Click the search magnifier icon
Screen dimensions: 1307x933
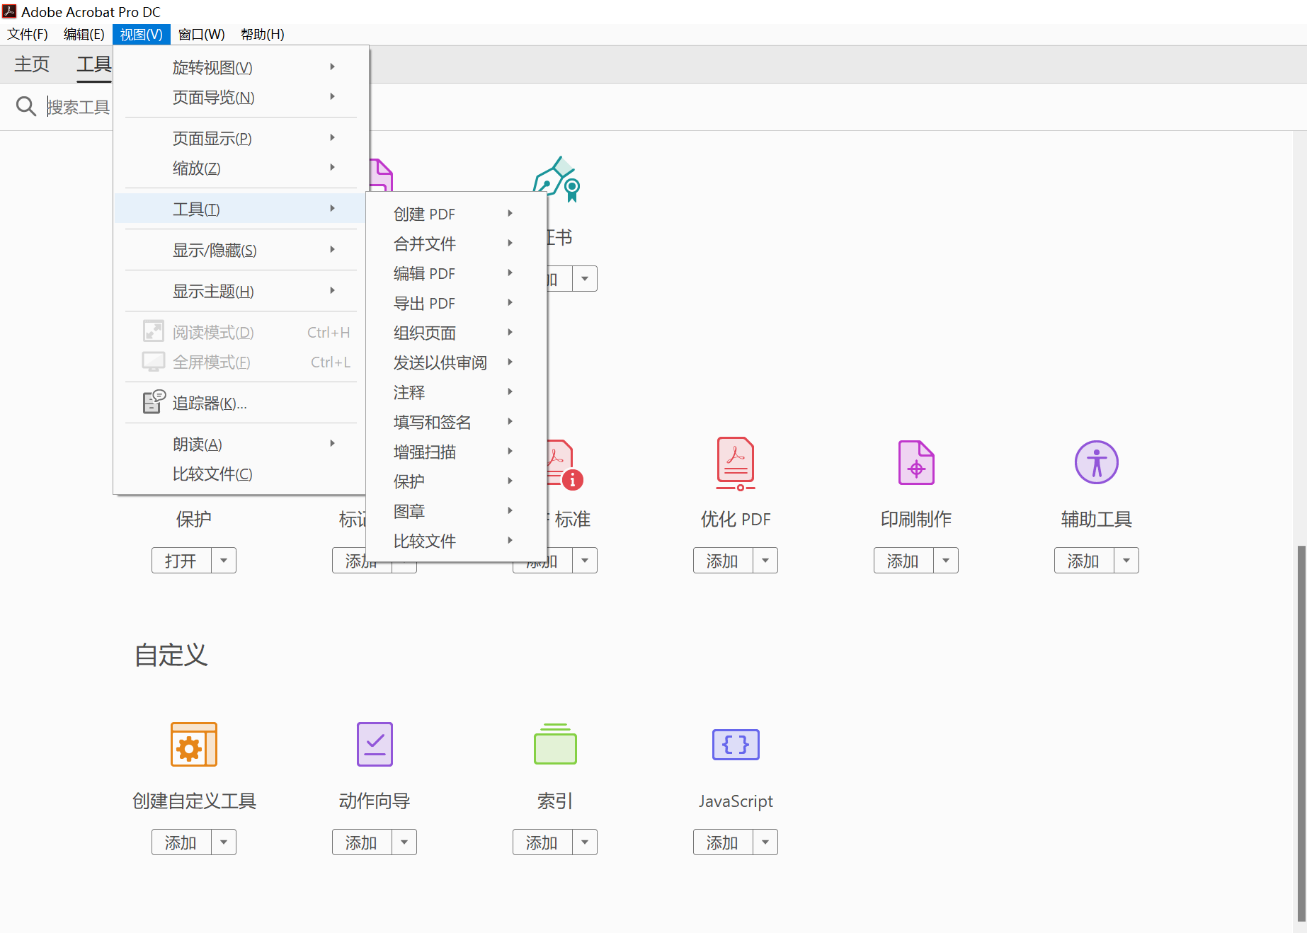26,106
